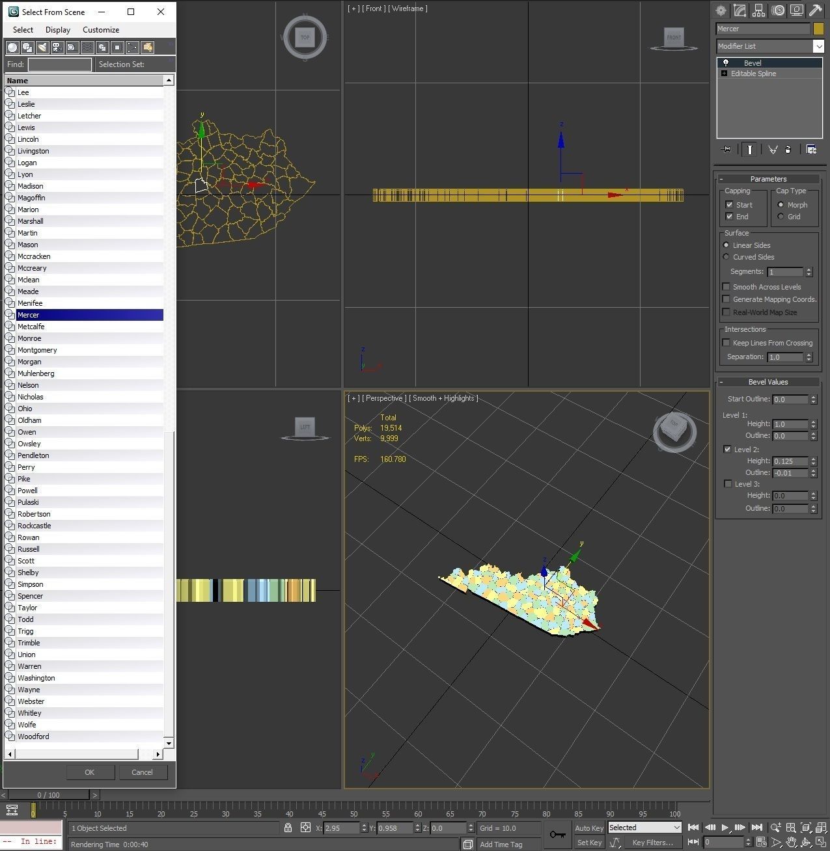Go to the start frame button

693,828
